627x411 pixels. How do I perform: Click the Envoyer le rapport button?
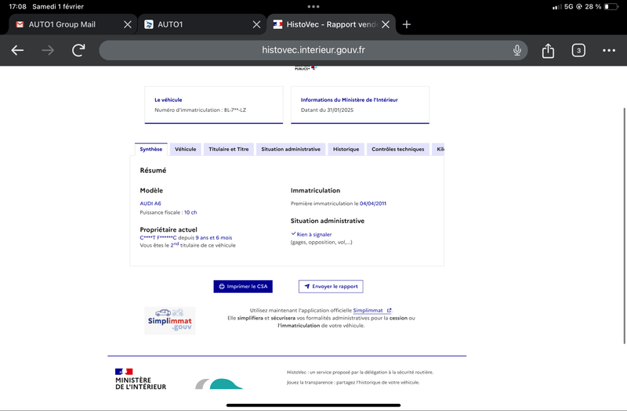pyautogui.click(x=331, y=287)
